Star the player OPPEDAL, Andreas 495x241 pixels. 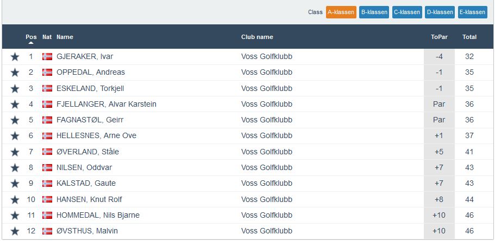(x=15, y=73)
